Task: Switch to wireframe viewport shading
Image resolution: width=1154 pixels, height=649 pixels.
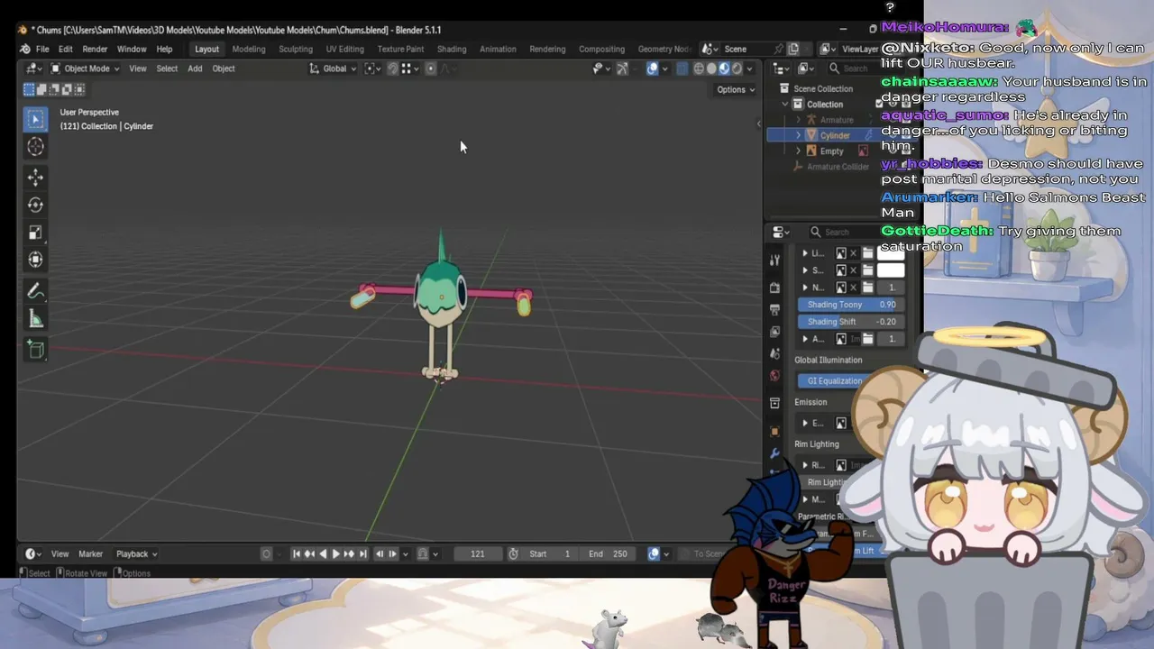Action: [699, 69]
